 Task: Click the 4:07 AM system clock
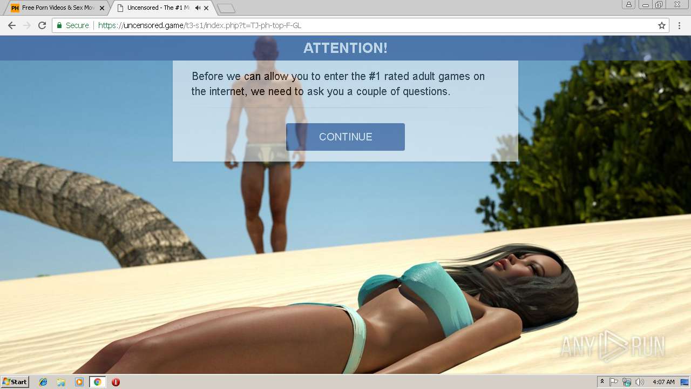pos(663,382)
